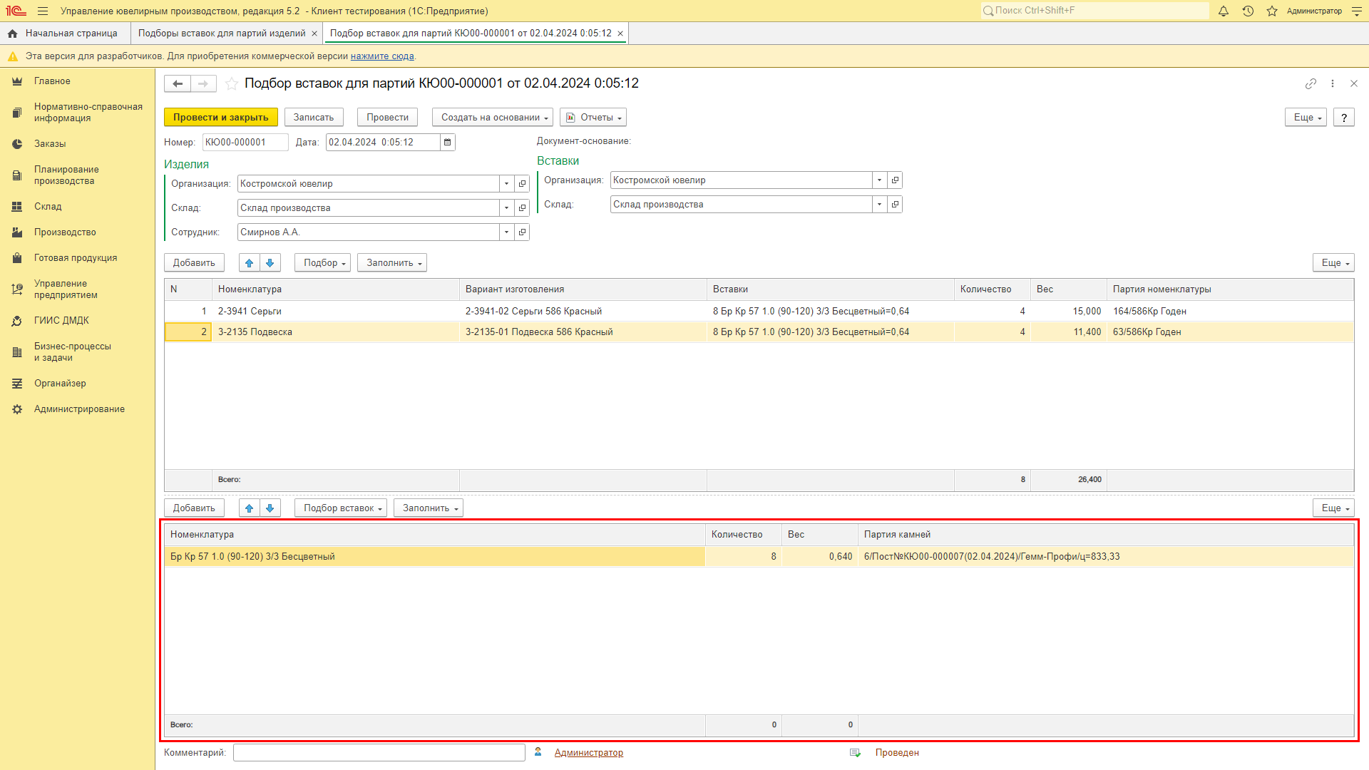
Task: Click Добавить in inserts toolbar
Action: [194, 508]
